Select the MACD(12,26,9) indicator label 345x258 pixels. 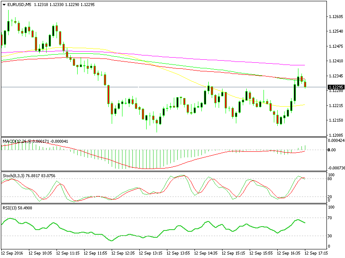tap(17, 141)
